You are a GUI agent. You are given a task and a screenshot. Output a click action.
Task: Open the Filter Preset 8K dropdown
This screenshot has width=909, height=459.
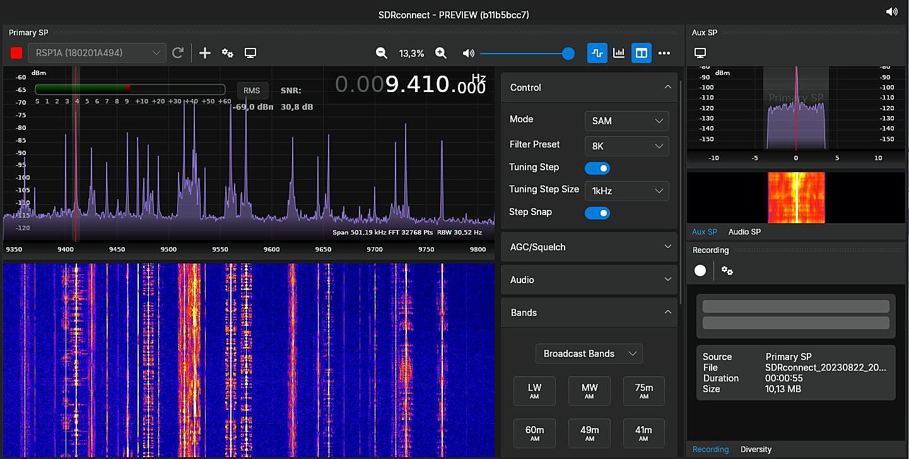point(626,146)
